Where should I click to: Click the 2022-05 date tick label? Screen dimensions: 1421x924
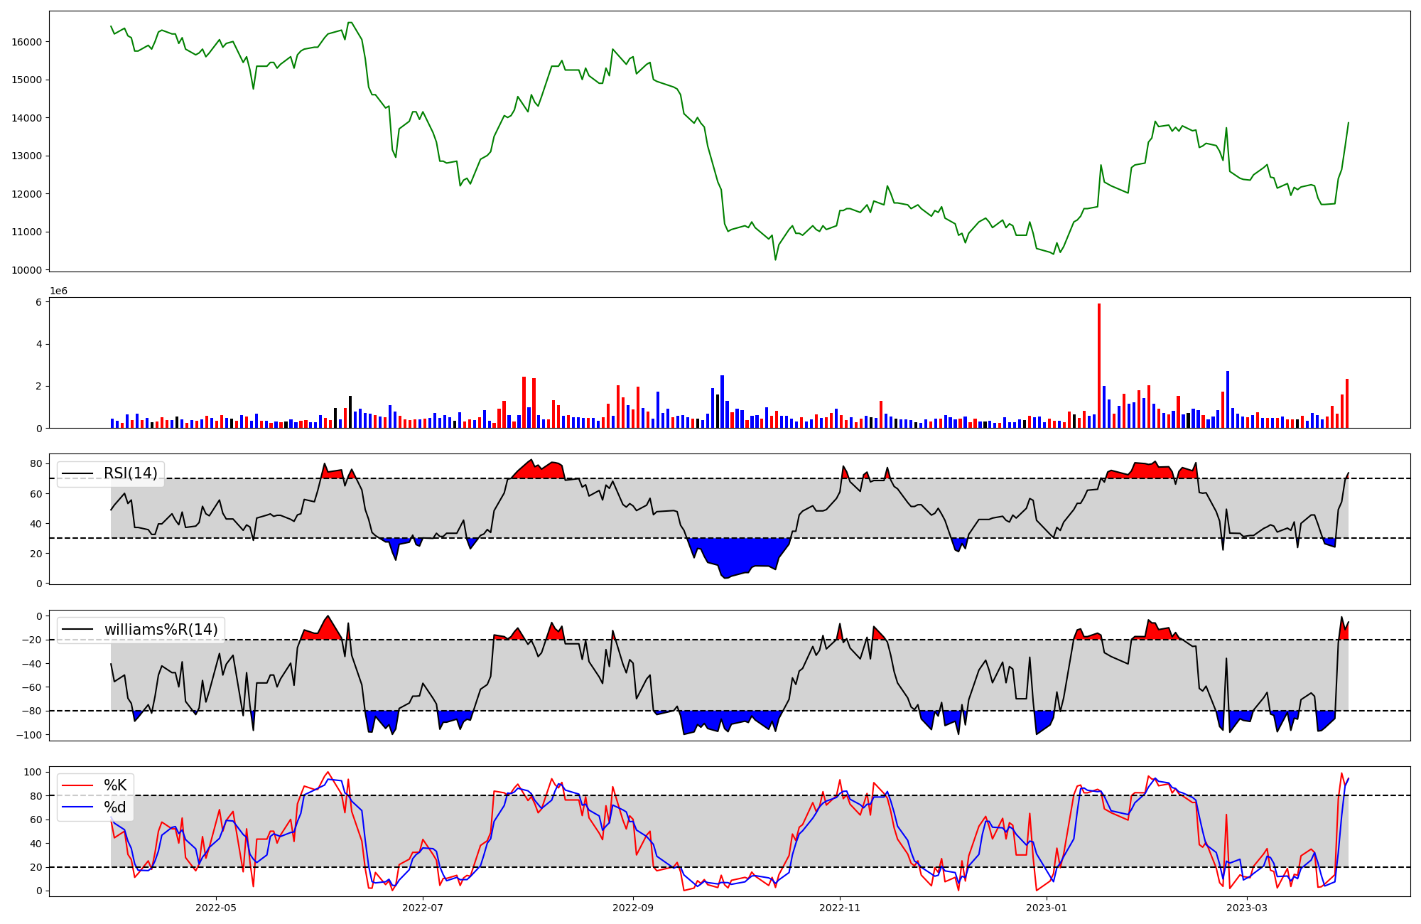pyautogui.click(x=215, y=908)
